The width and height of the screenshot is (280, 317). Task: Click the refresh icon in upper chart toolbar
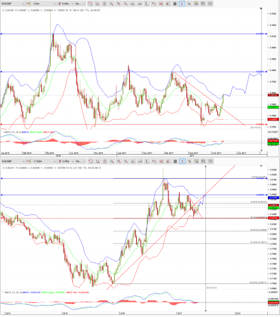tap(91, 4)
